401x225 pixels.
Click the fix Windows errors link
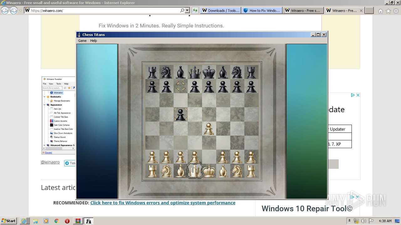coord(163,203)
